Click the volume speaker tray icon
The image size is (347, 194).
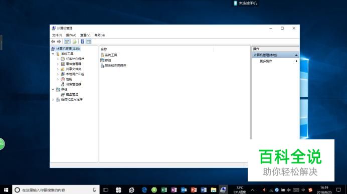click(289, 190)
